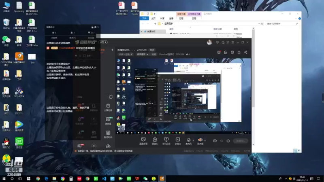
Task: Start recording with camcorder icon
Action: 215,141
